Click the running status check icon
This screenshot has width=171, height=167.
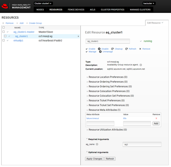coord(141,41)
